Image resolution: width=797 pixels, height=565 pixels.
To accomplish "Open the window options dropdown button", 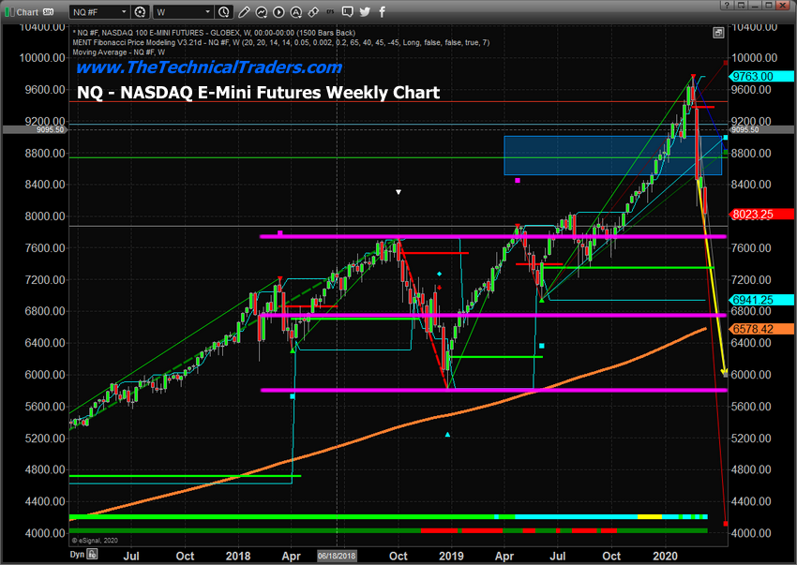I will point(741,5).
